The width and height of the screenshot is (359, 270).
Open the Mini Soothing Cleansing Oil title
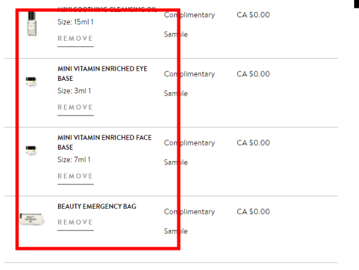tap(107, 9)
